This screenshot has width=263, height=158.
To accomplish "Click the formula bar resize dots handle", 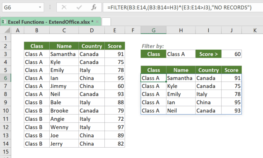I will click(50, 7).
